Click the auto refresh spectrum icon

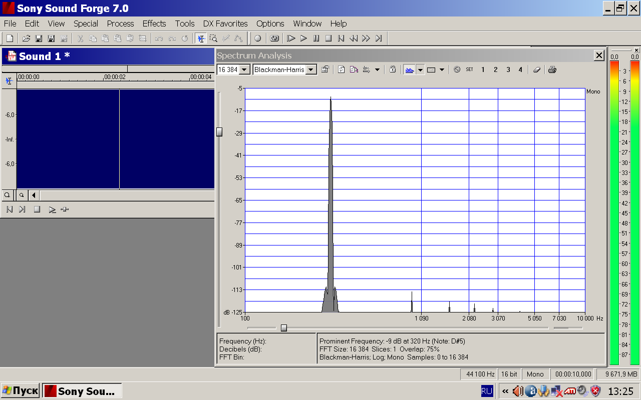click(354, 70)
